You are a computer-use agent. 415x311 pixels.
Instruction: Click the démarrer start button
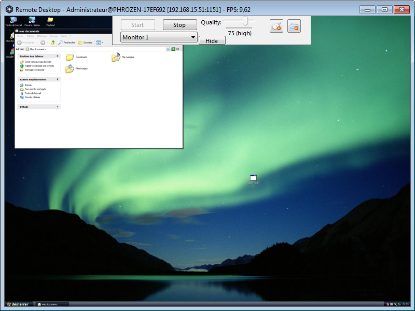point(17,304)
